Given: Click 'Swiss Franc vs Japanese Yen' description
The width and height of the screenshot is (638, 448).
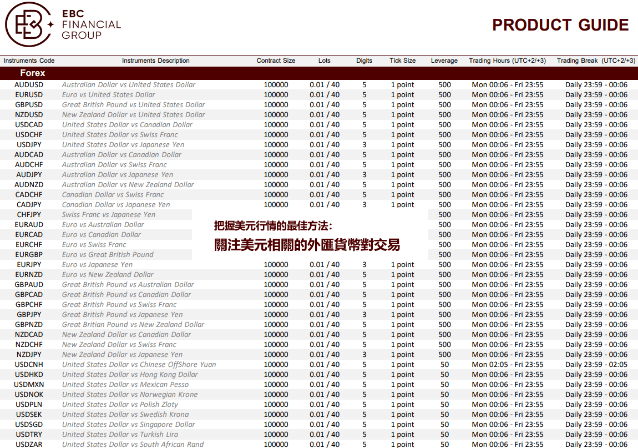Looking at the screenshot, I should [x=109, y=215].
